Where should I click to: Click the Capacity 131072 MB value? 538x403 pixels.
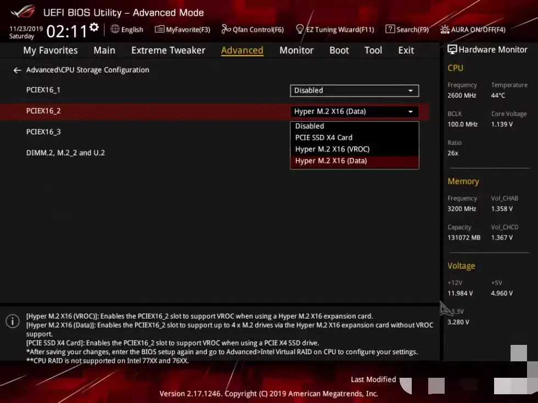[x=464, y=237]
